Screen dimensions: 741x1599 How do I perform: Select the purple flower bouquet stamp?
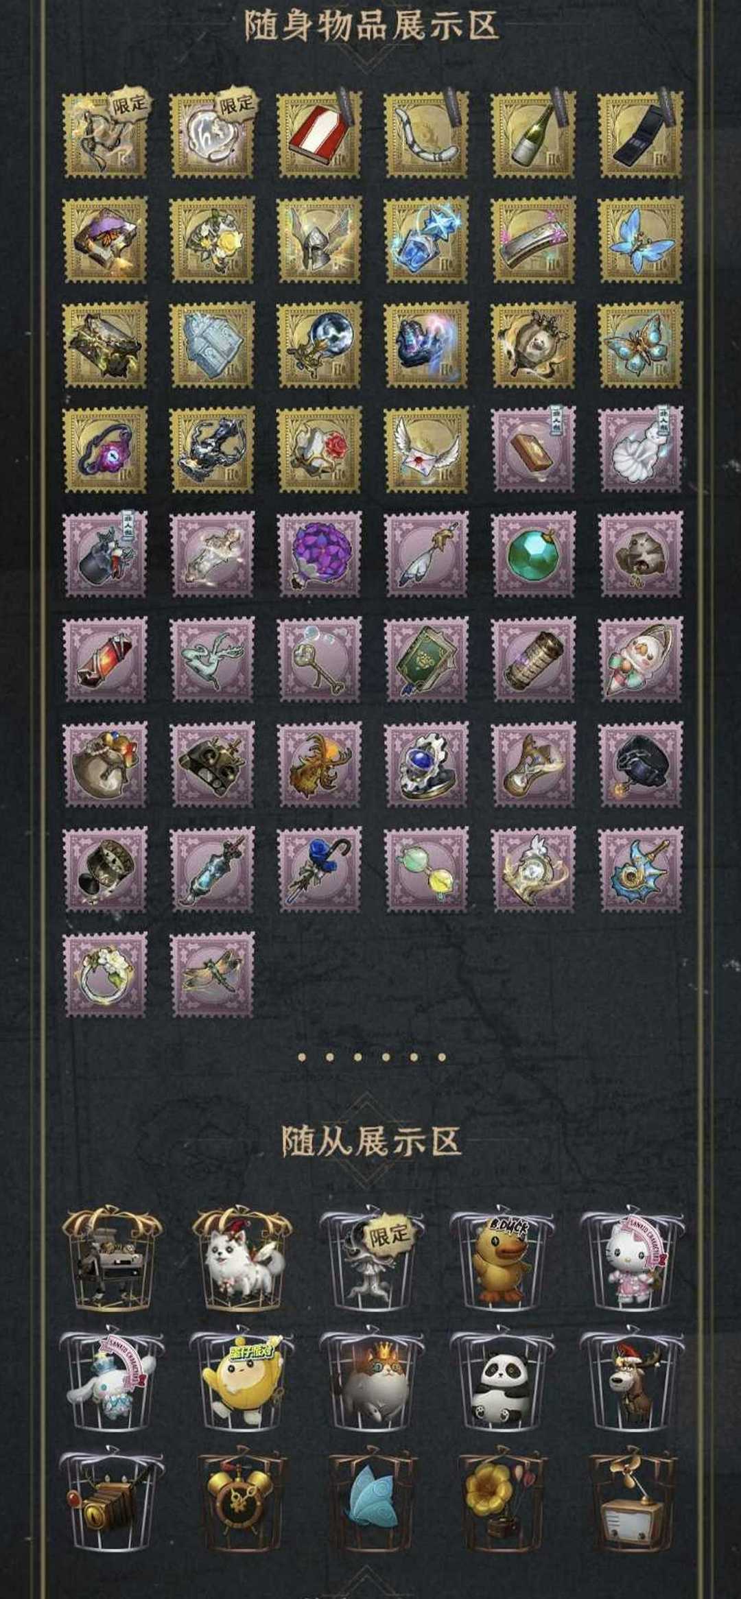[x=319, y=554]
